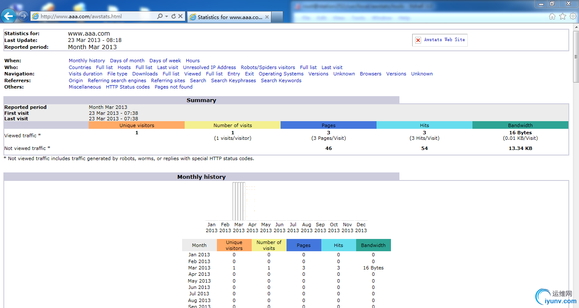The height and width of the screenshot is (308, 579).
Task: Click the Month column header in monthly table
Action: 199,245
